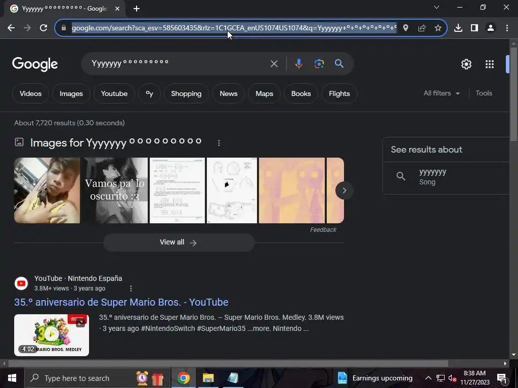View all images
The width and height of the screenshot is (518, 388).
179,243
